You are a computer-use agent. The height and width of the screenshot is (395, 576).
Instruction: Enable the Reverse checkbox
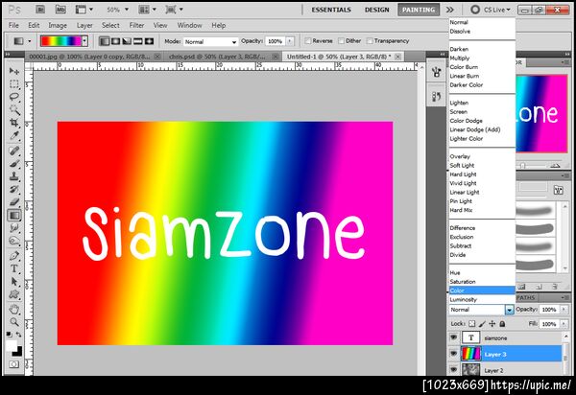[308, 41]
